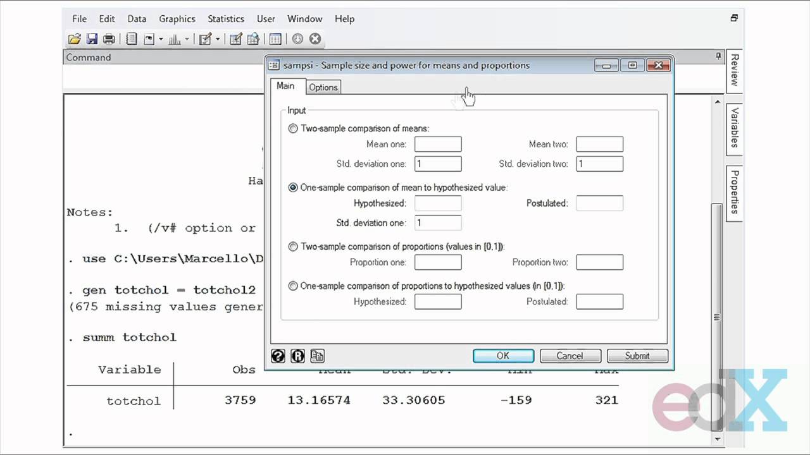Click the copy command to clipboard icon
The height and width of the screenshot is (455, 810).
point(317,356)
